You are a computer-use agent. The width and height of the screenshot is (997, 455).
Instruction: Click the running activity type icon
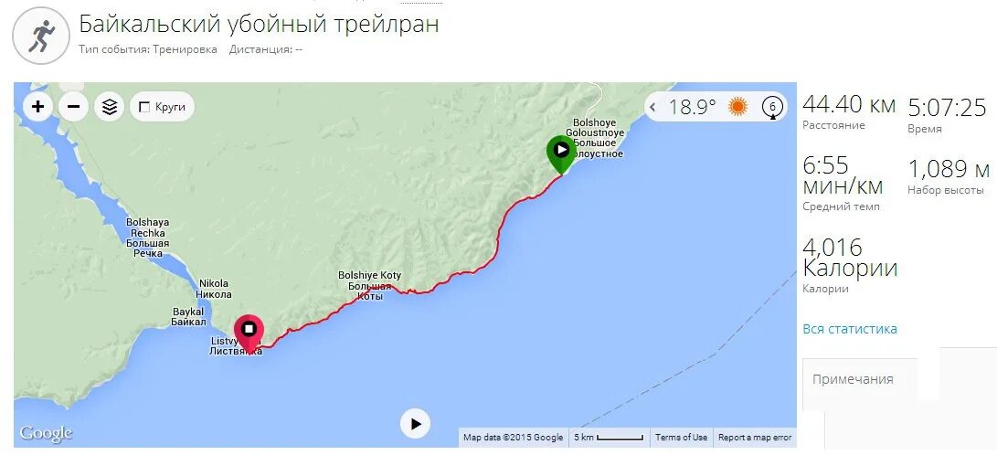point(41,35)
